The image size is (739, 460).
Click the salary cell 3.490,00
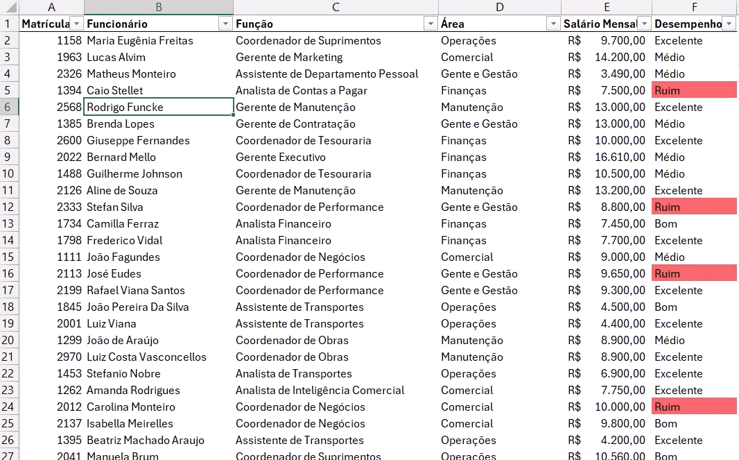point(607,74)
